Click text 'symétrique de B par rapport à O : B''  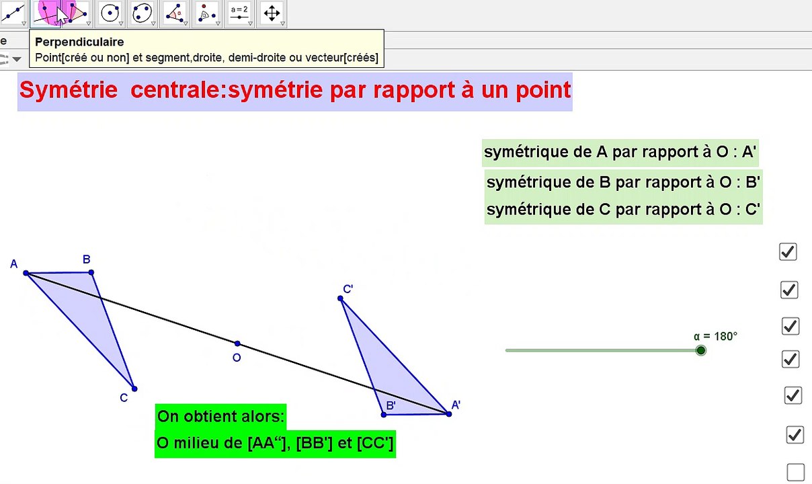(x=623, y=182)
